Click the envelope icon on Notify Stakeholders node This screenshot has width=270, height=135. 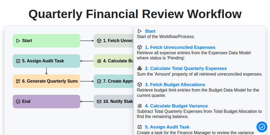pyautogui.click(x=99, y=102)
